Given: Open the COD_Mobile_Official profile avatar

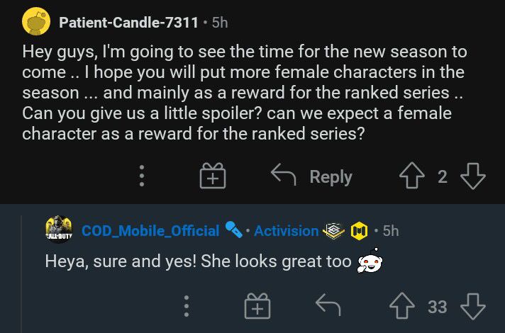Looking at the screenshot, I should (59, 230).
